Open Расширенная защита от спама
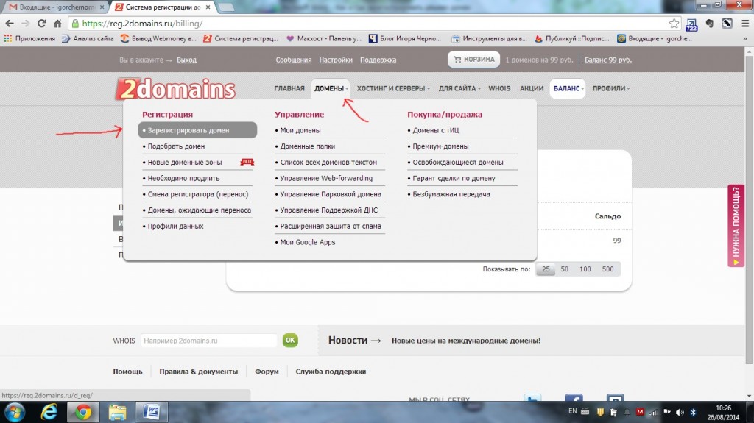 click(331, 226)
